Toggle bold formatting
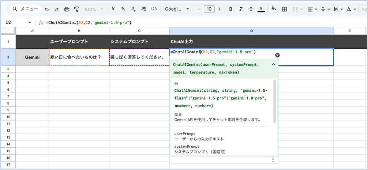 (x=231, y=10)
